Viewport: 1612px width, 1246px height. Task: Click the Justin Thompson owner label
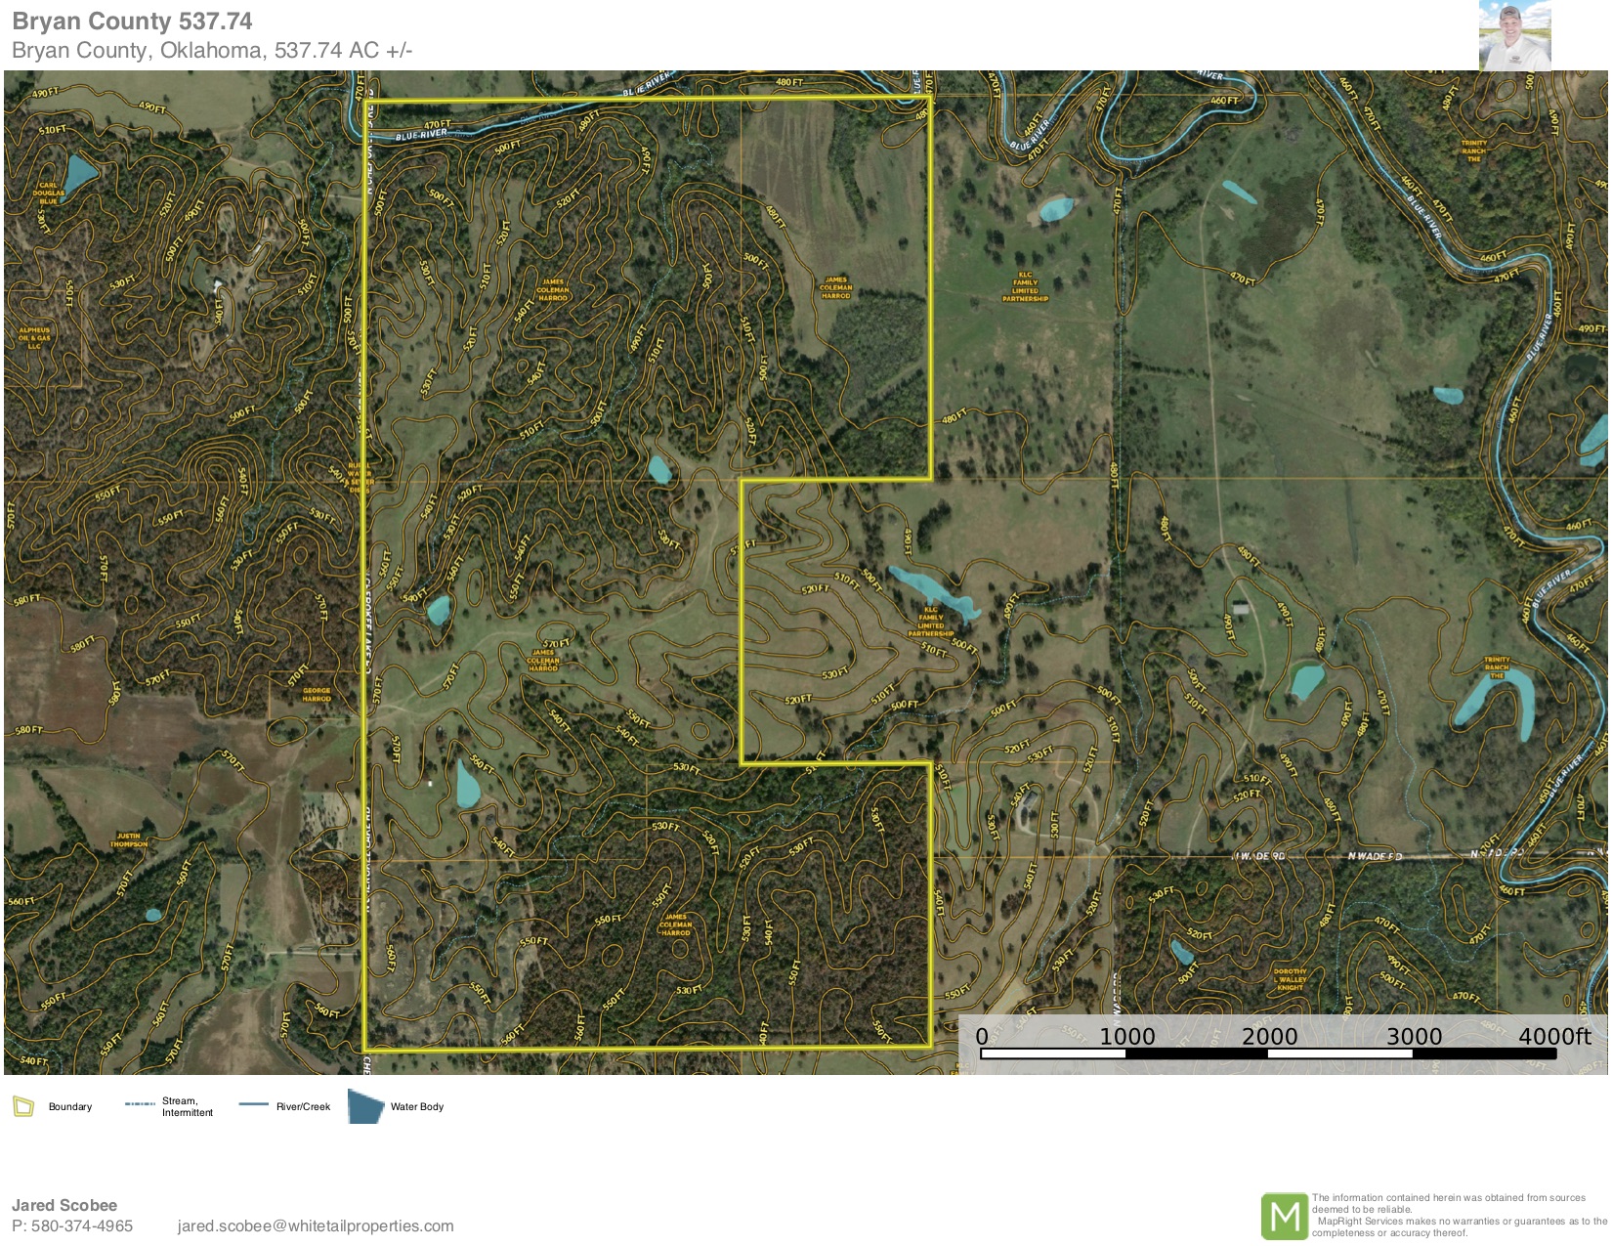(128, 839)
